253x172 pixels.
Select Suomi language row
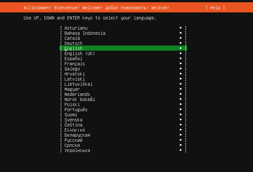pyautogui.click(x=123, y=115)
